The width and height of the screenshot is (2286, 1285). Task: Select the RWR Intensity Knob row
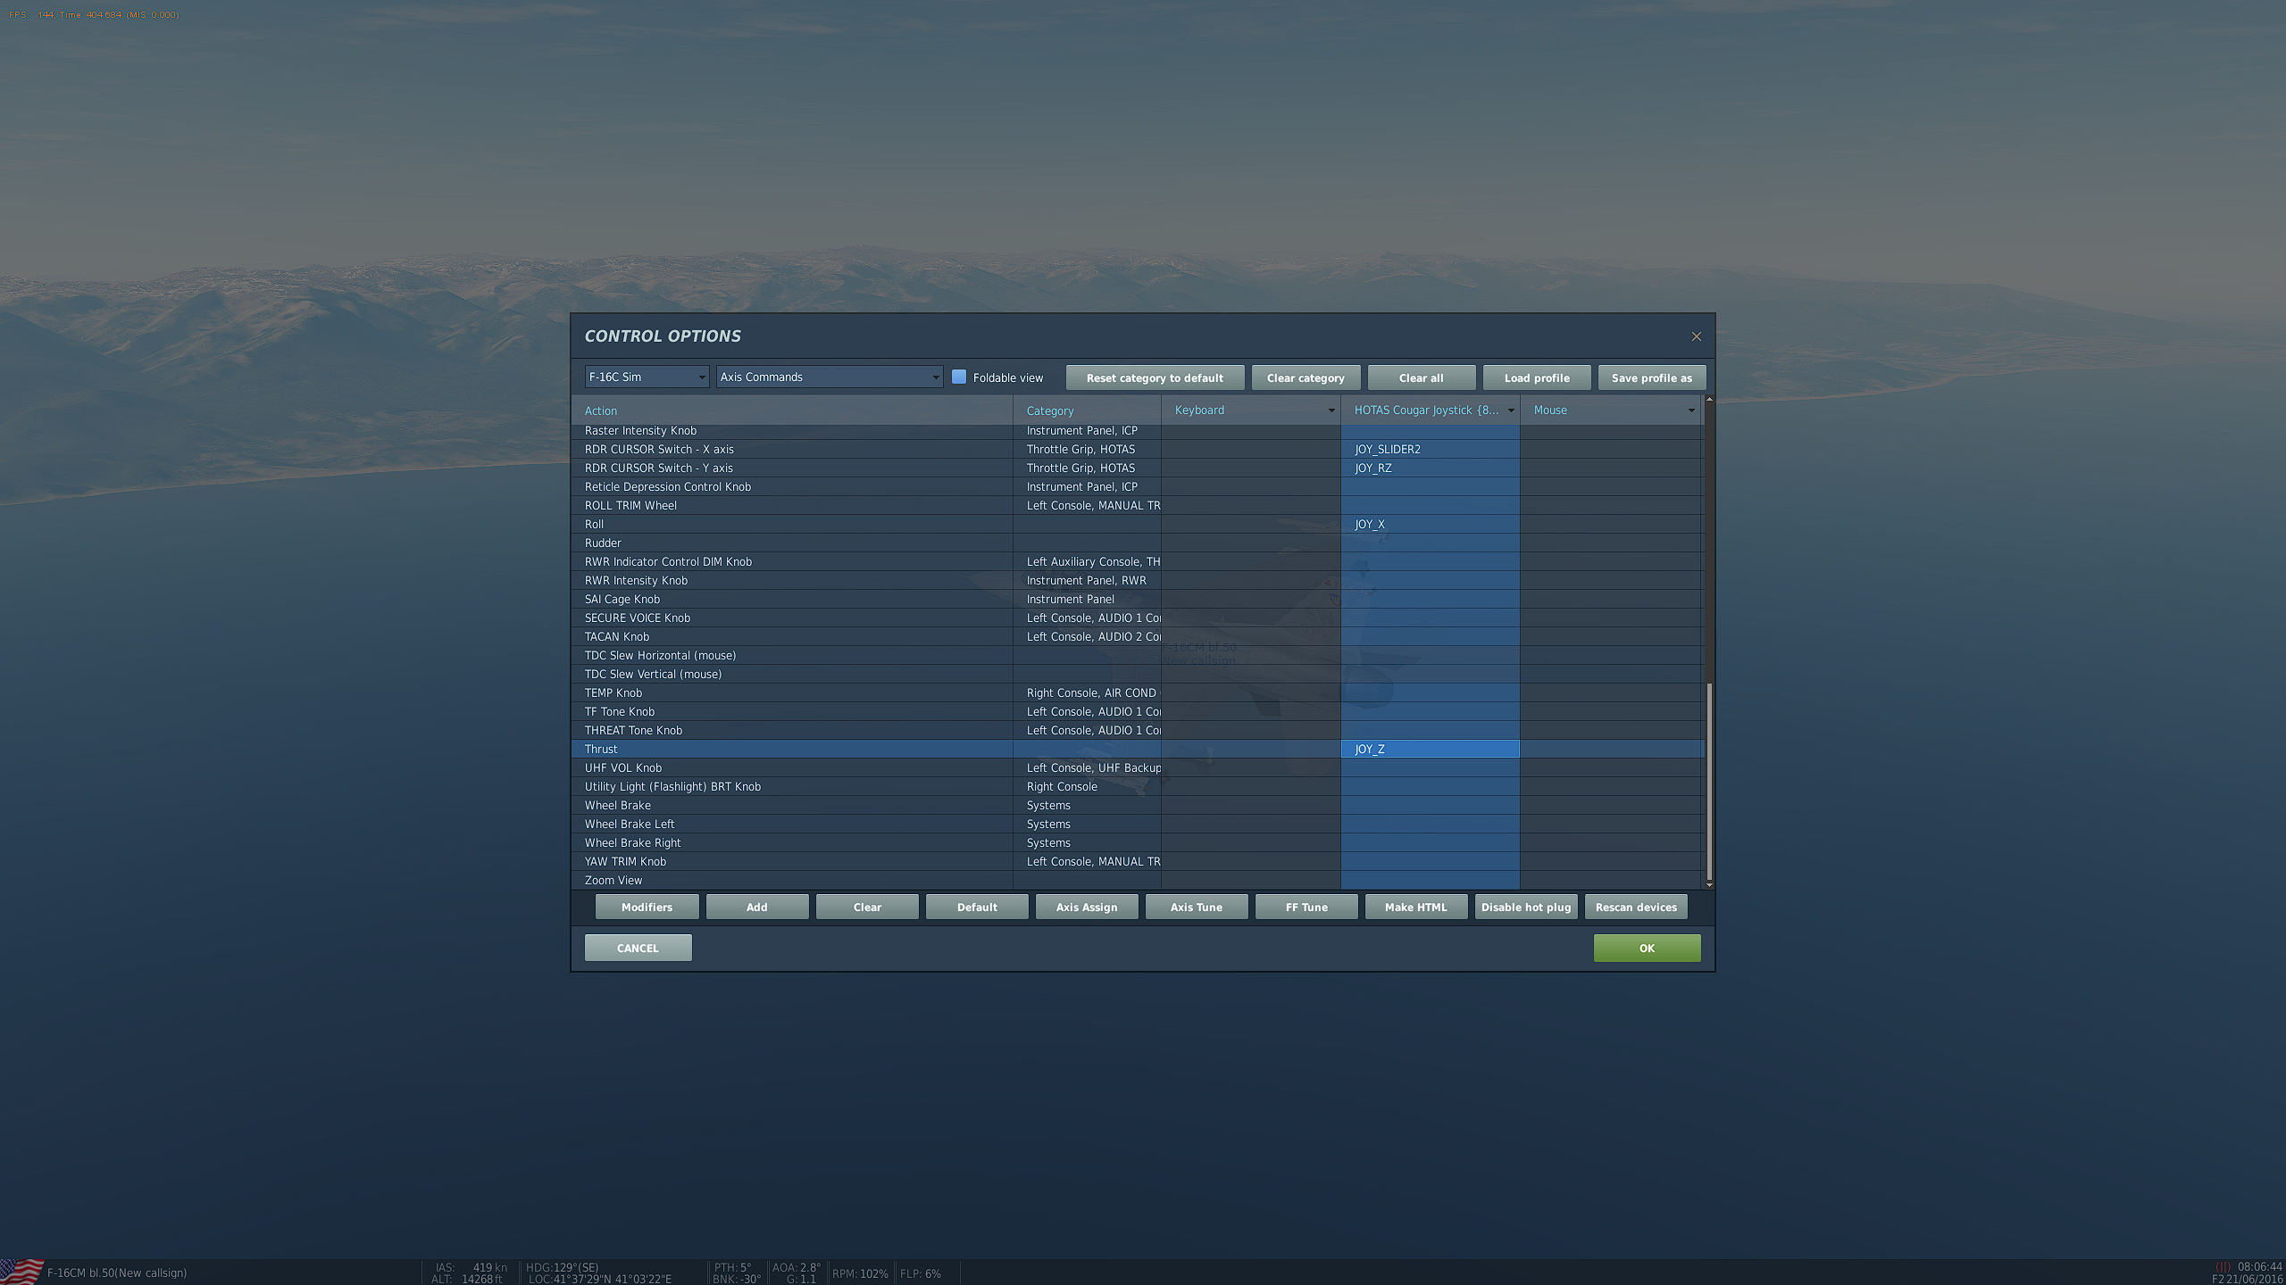(1137, 580)
